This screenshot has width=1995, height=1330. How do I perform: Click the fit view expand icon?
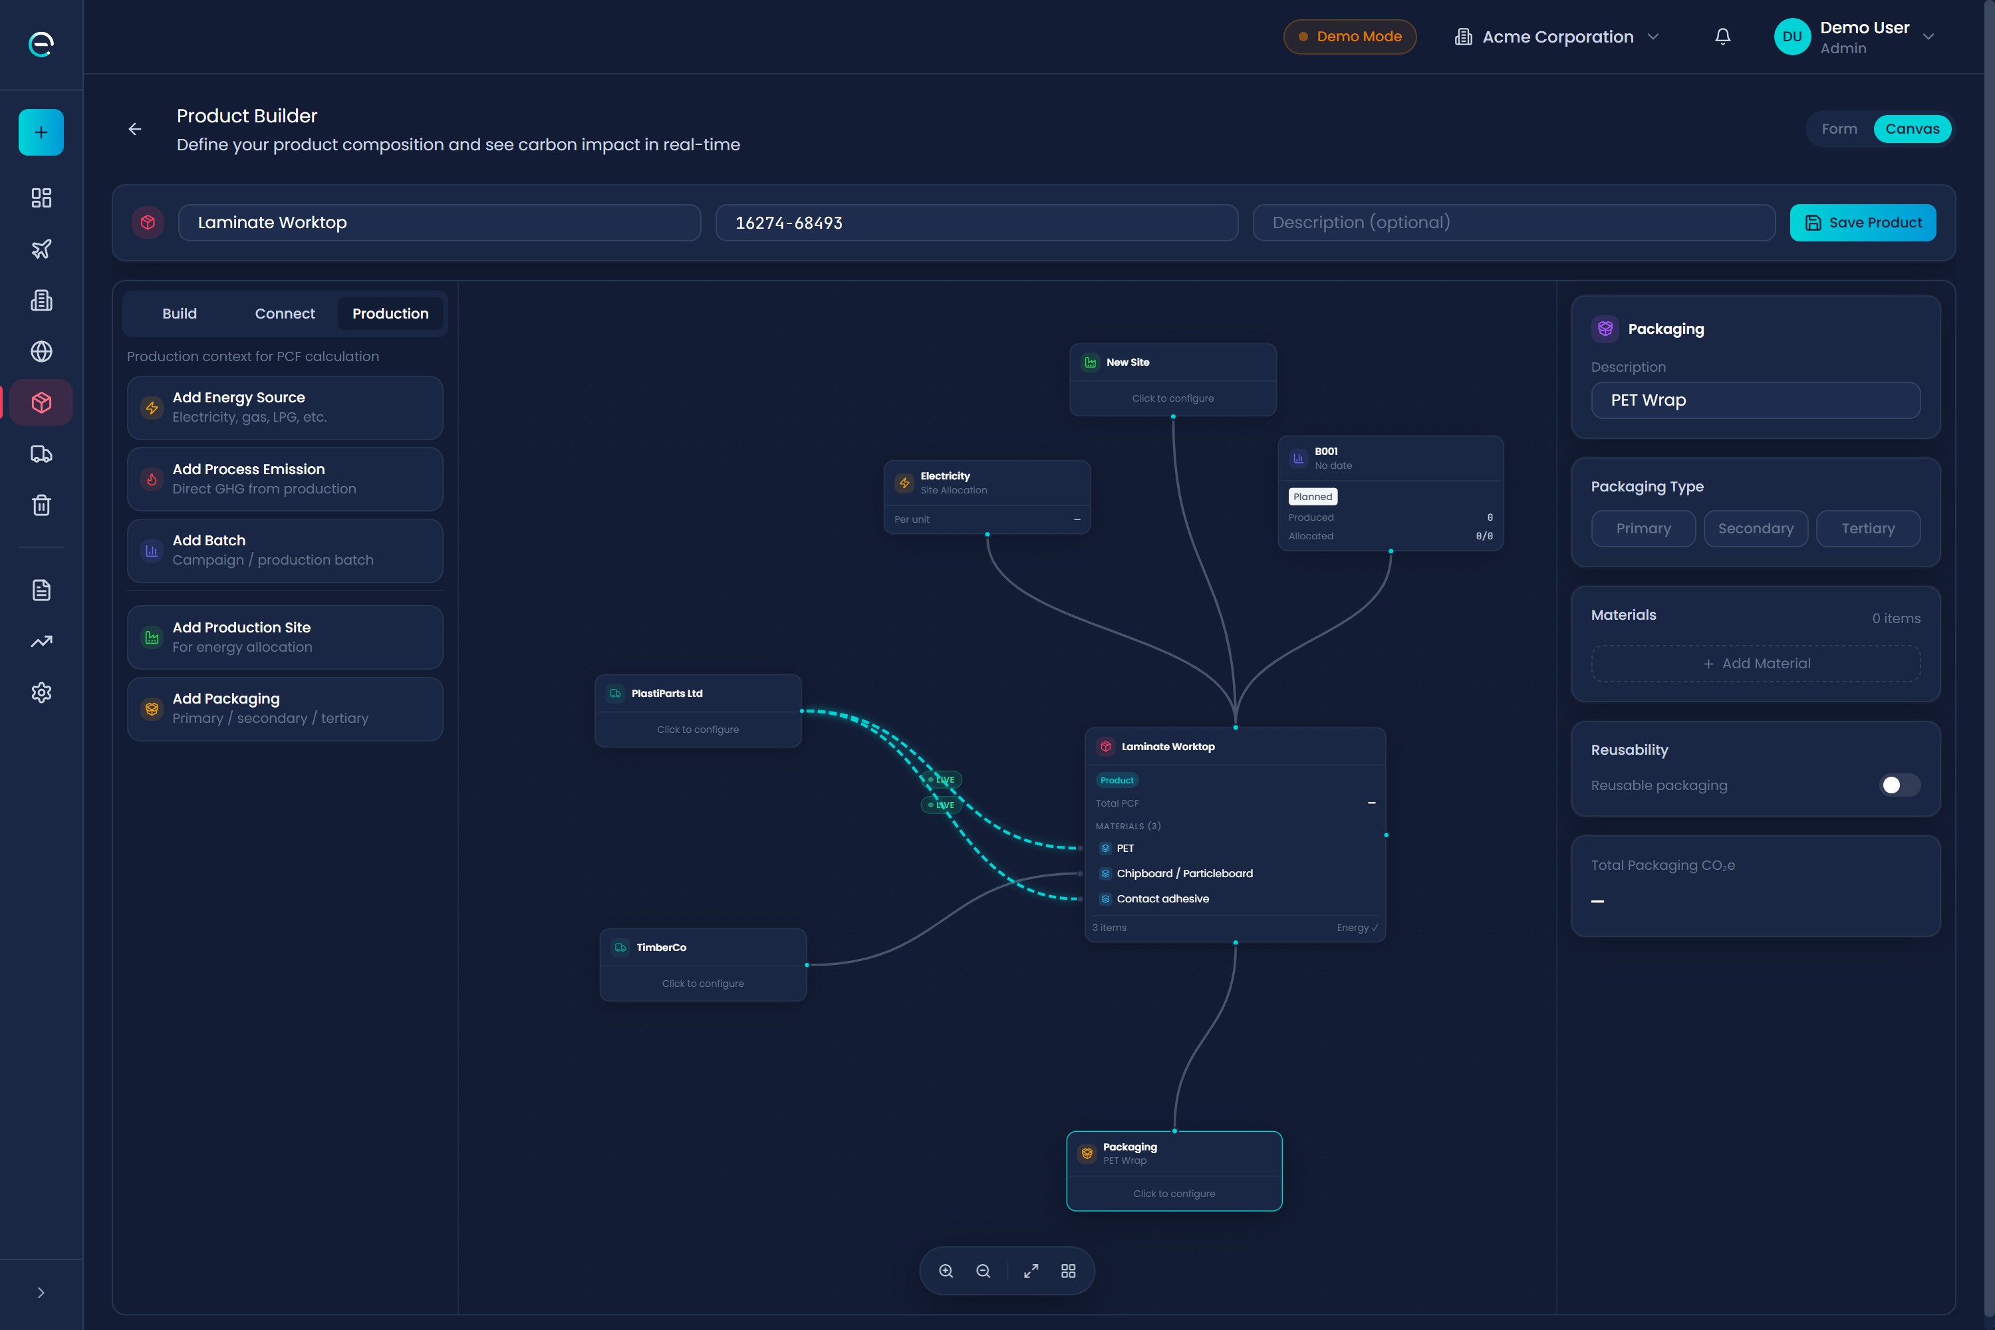(x=1031, y=1271)
